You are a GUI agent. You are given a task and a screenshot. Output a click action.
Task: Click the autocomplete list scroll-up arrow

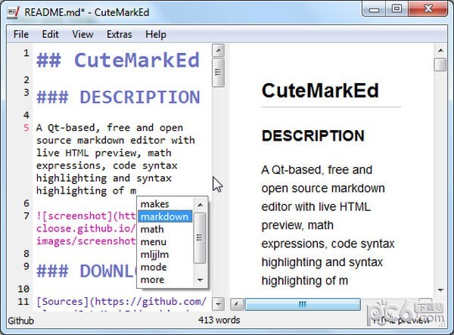point(201,204)
